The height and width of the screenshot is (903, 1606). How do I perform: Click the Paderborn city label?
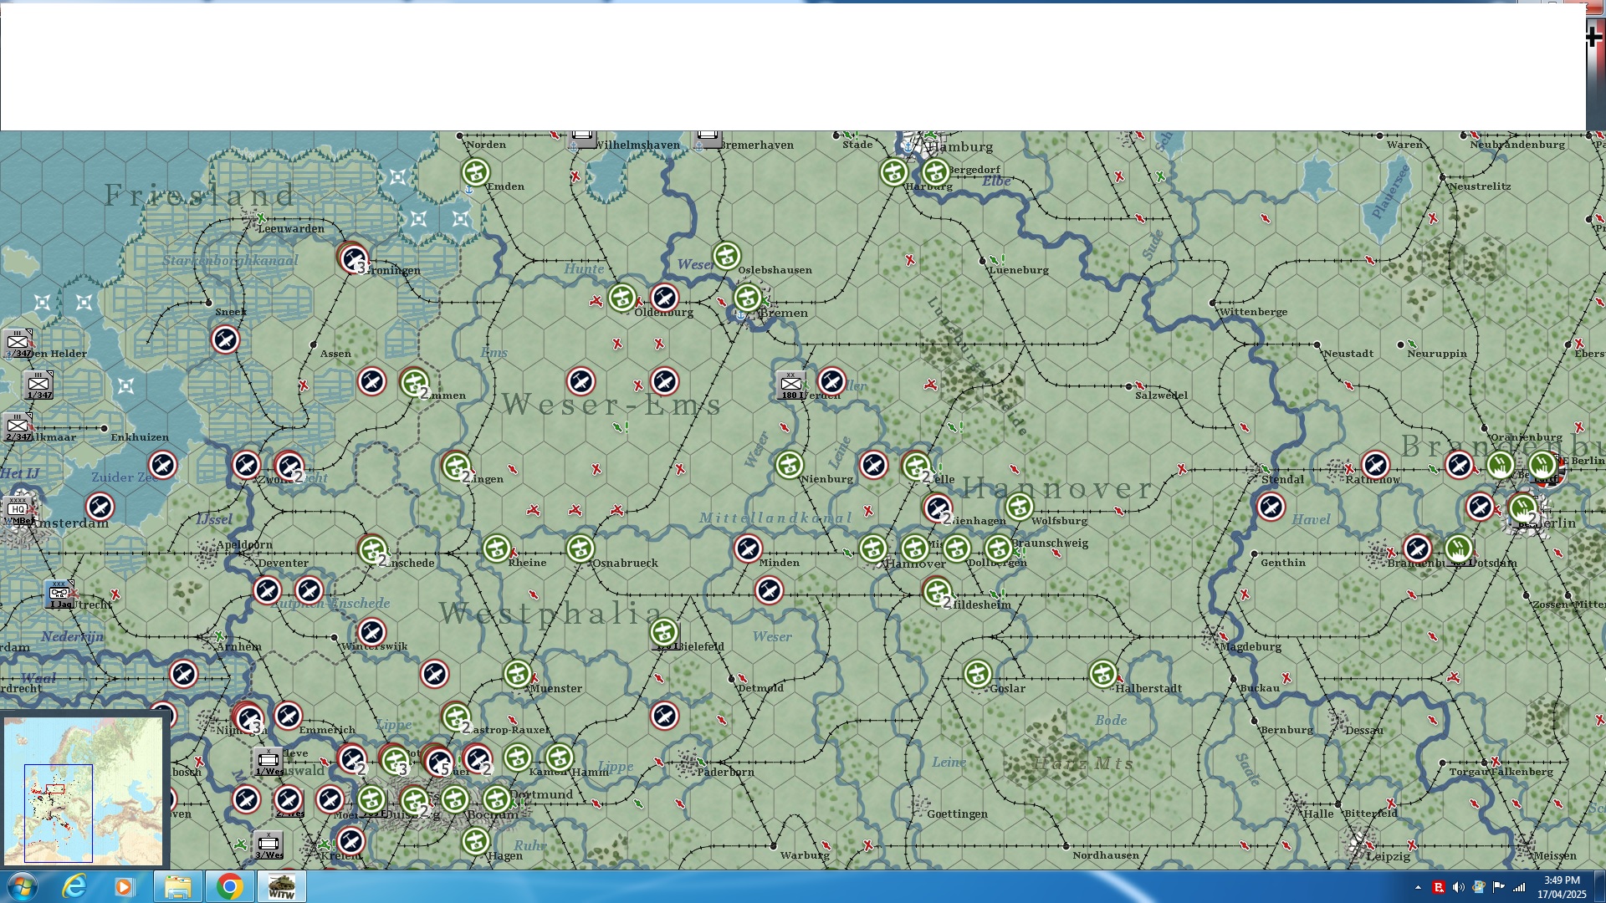[x=725, y=772]
